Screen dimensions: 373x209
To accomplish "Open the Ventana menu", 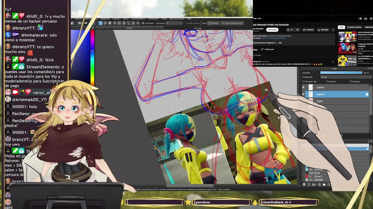I will 153,19.
